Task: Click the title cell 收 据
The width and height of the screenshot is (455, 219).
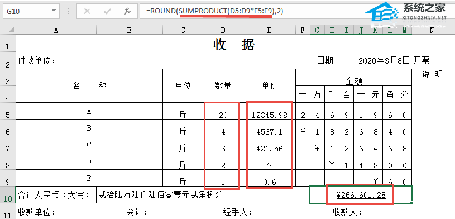Action: click(x=234, y=45)
